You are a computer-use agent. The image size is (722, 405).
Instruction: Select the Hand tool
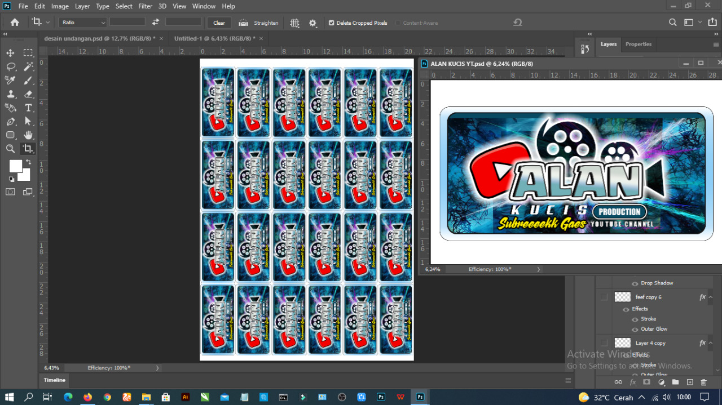click(x=28, y=135)
